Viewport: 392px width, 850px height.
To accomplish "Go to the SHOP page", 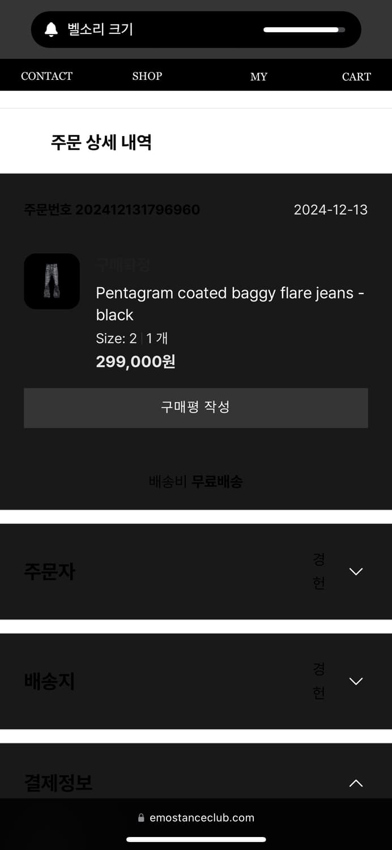I will coord(147,76).
